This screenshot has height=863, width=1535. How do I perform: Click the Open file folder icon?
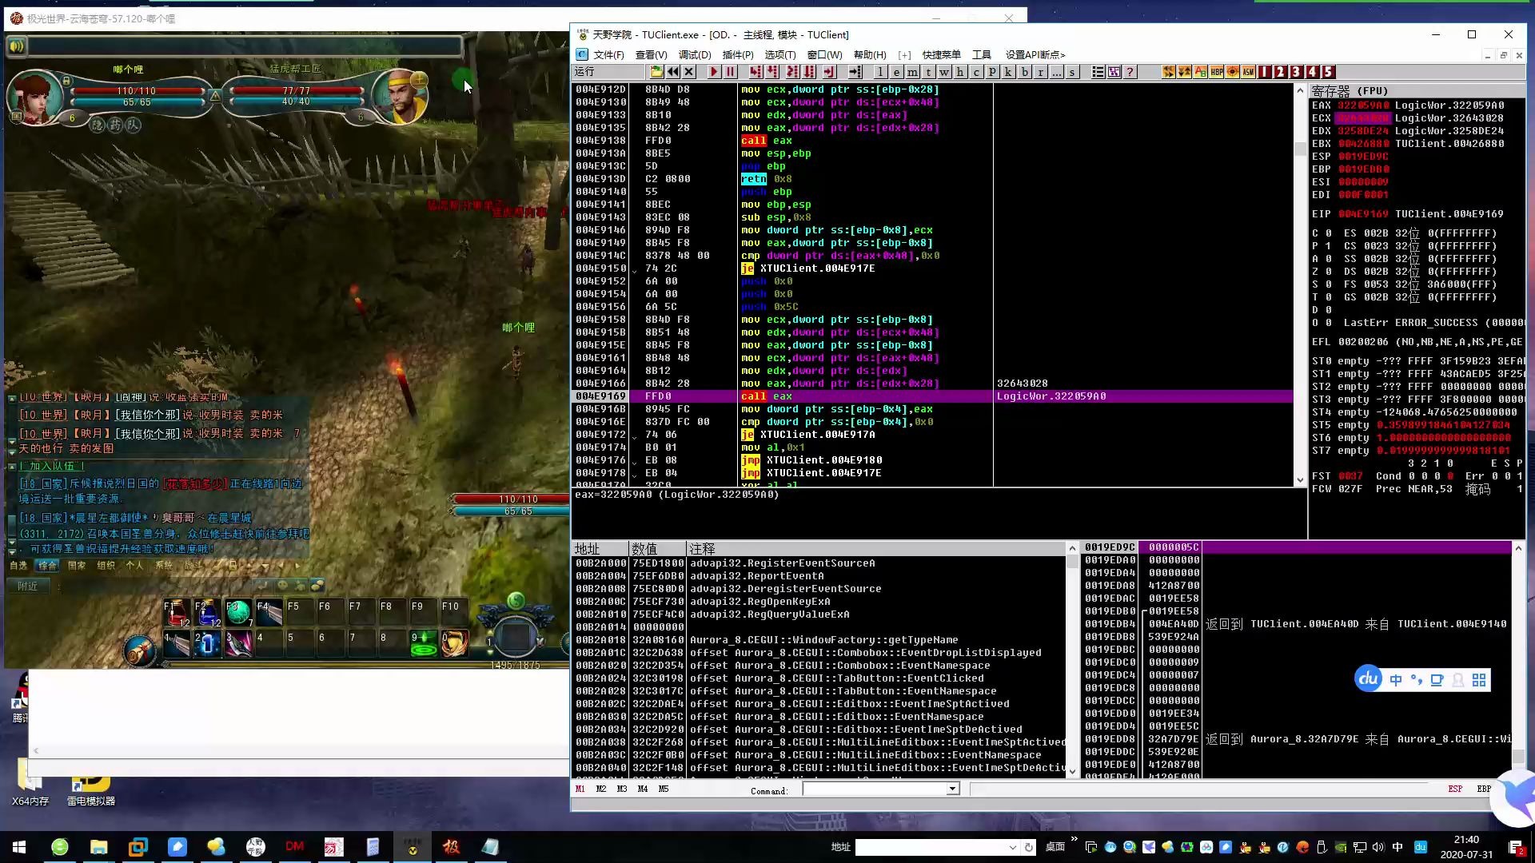[656, 72]
